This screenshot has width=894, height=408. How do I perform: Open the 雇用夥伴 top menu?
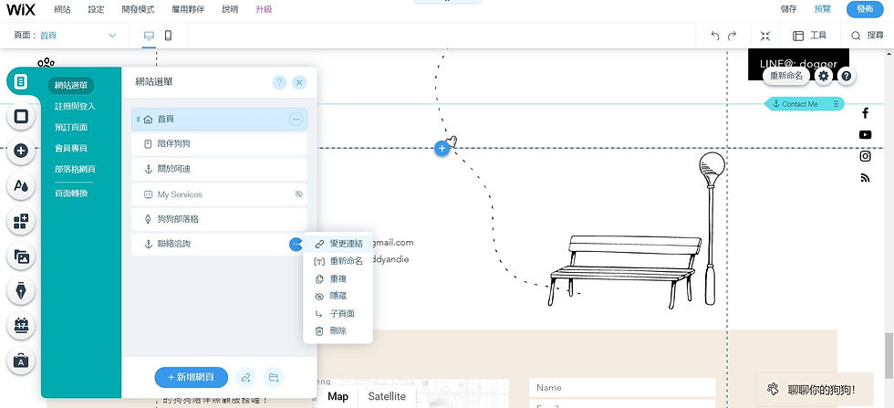188,10
